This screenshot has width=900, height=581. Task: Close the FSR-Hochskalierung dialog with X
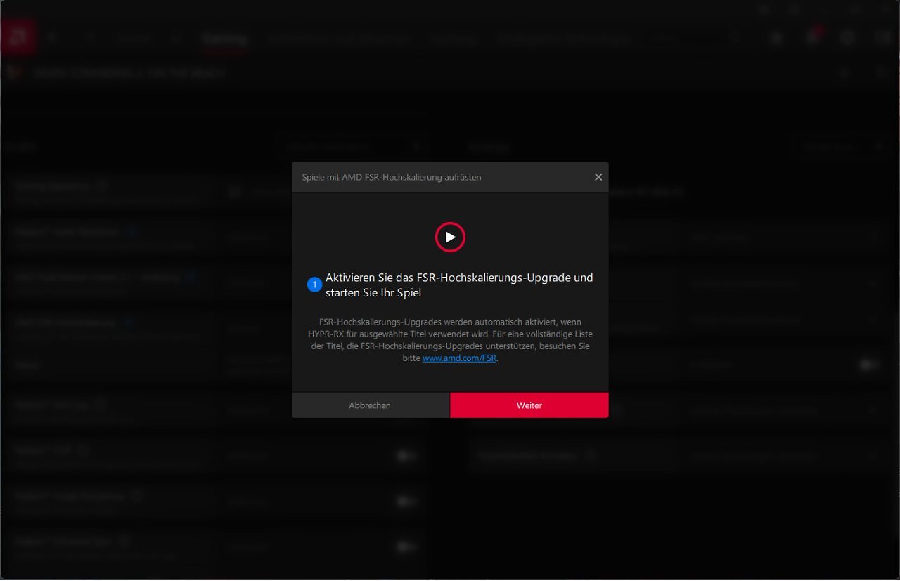[598, 177]
